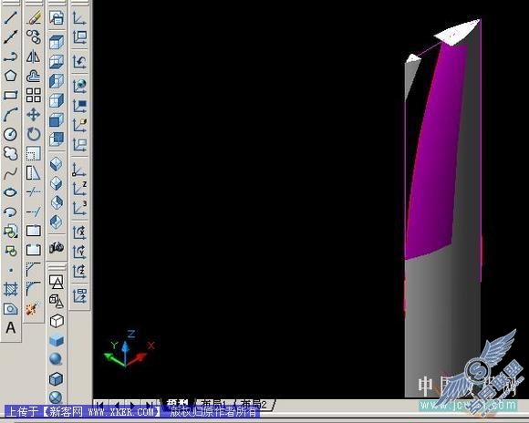Open the Hatch tool
This screenshot has width=529, height=423.
coord(10,289)
